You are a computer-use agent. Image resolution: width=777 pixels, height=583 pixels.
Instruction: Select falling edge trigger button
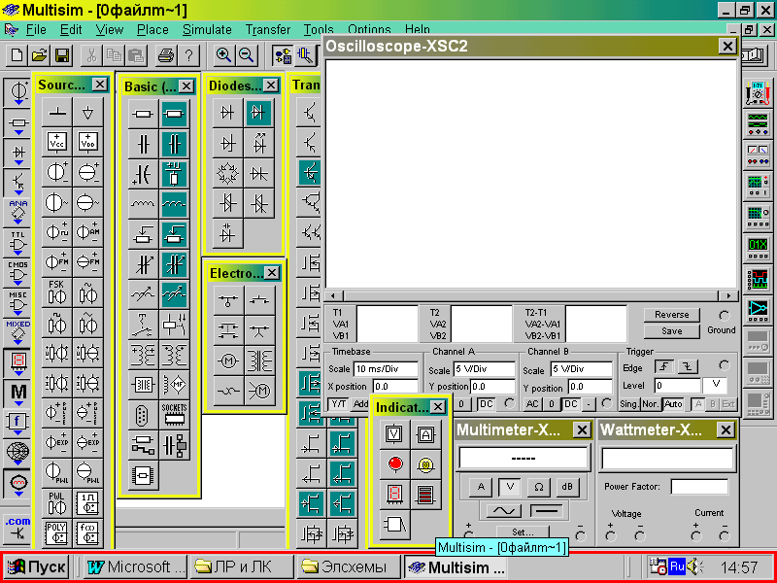click(x=688, y=367)
